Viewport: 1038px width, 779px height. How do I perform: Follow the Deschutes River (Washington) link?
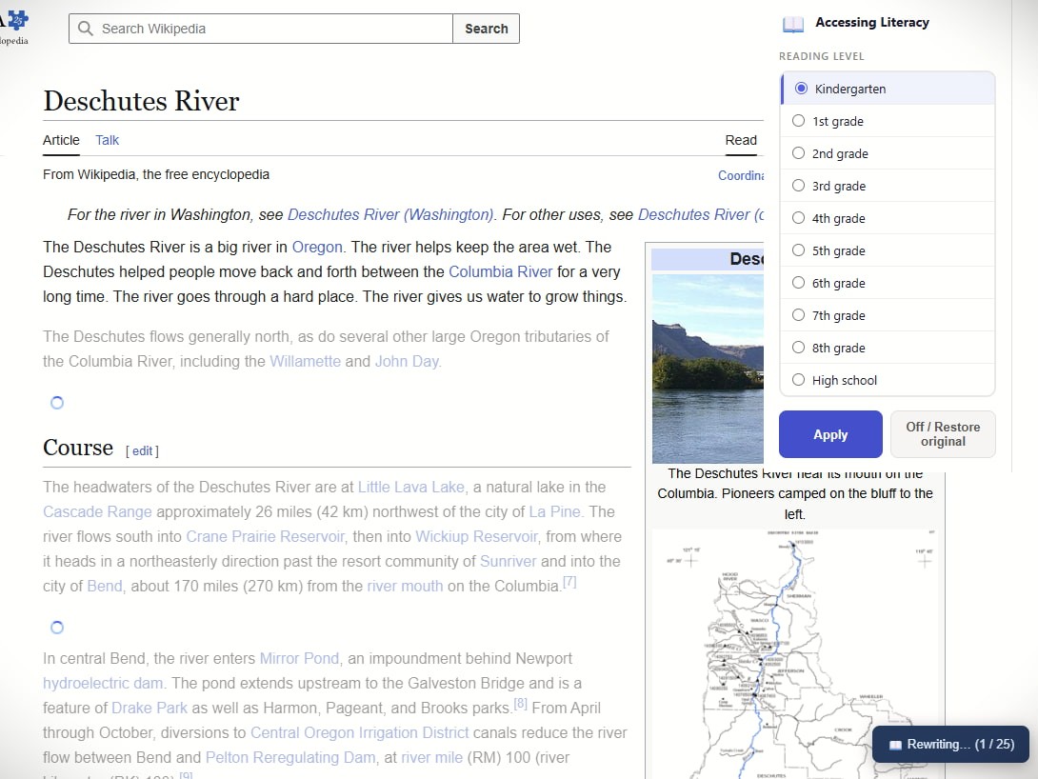point(390,215)
